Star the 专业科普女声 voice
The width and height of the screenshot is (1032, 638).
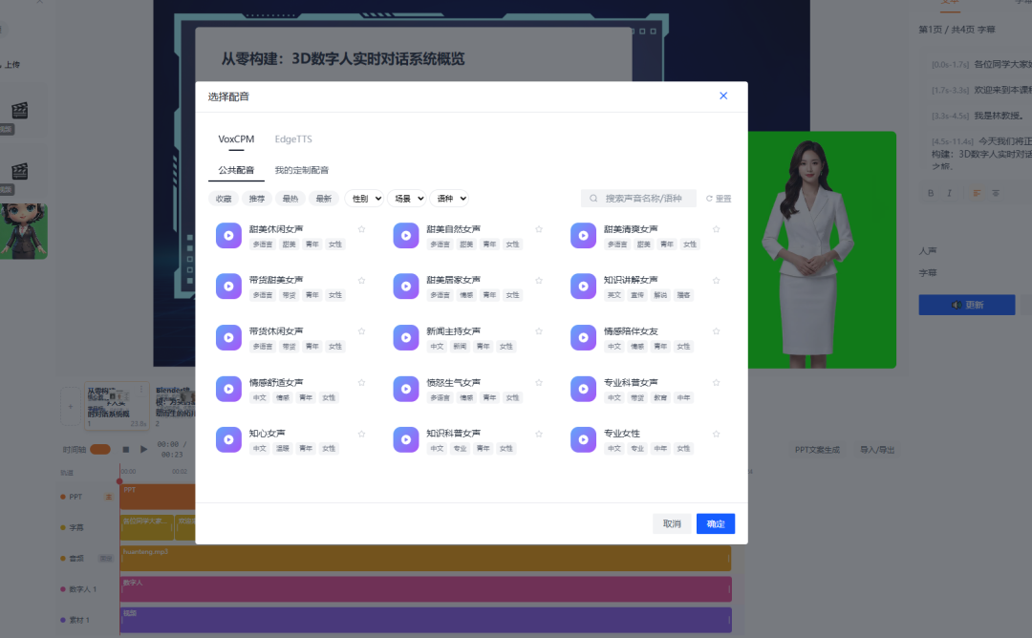click(x=716, y=382)
